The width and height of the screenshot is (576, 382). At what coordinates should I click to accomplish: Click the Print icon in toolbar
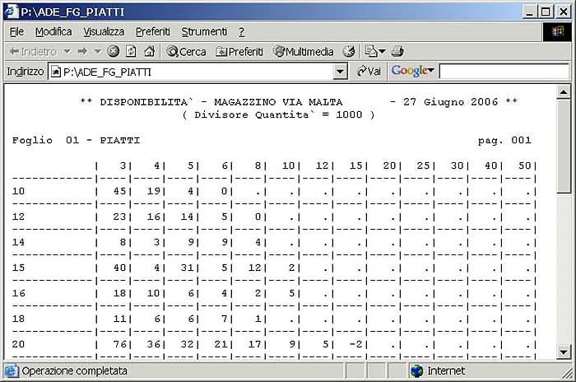click(x=398, y=51)
